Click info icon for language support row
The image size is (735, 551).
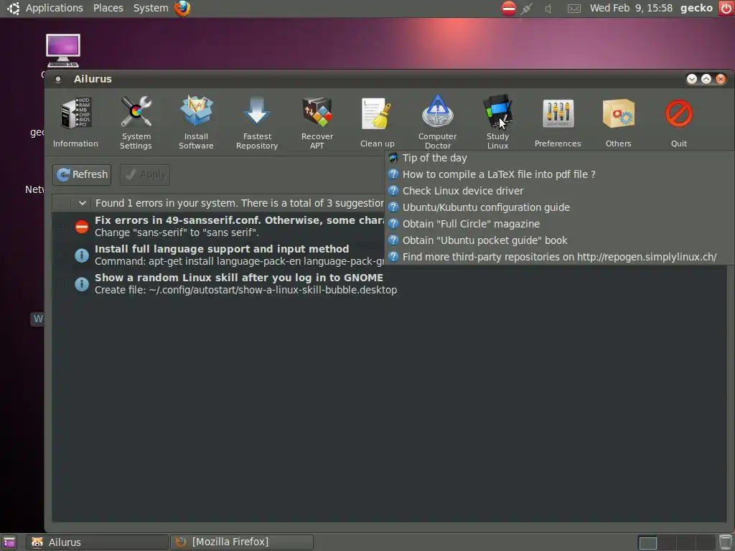tap(82, 255)
